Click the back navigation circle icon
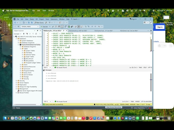Image resolution: width=174 pixels, height=130 pixels. 15,23
